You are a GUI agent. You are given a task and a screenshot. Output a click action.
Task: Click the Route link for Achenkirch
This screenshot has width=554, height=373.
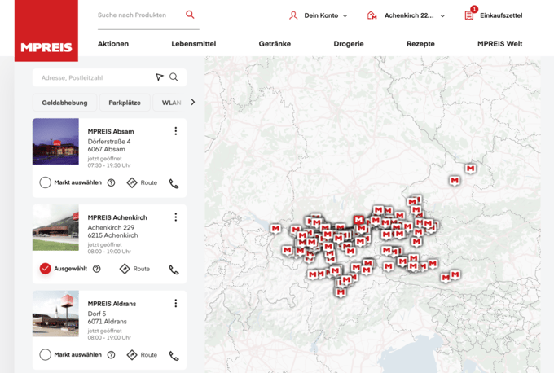[x=141, y=269]
